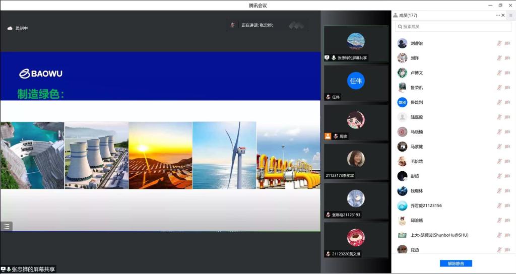Viewport: 516px width, 274px height.
Task: Click the orange host icon on 周玫's tile
Action: point(328,136)
